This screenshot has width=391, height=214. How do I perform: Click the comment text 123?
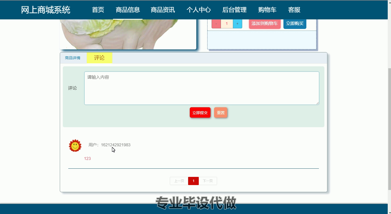pyautogui.click(x=87, y=159)
